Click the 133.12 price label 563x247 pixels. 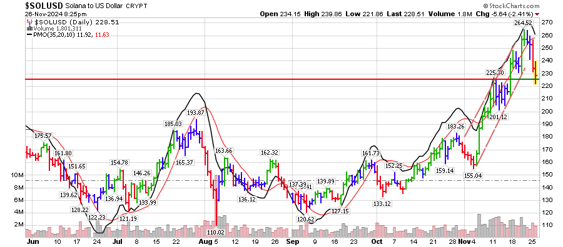click(x=382, y=204)
